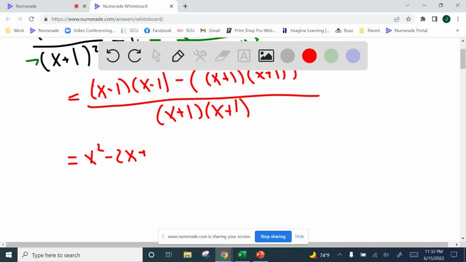Select the shape cutting tool

tap(199, 55)
